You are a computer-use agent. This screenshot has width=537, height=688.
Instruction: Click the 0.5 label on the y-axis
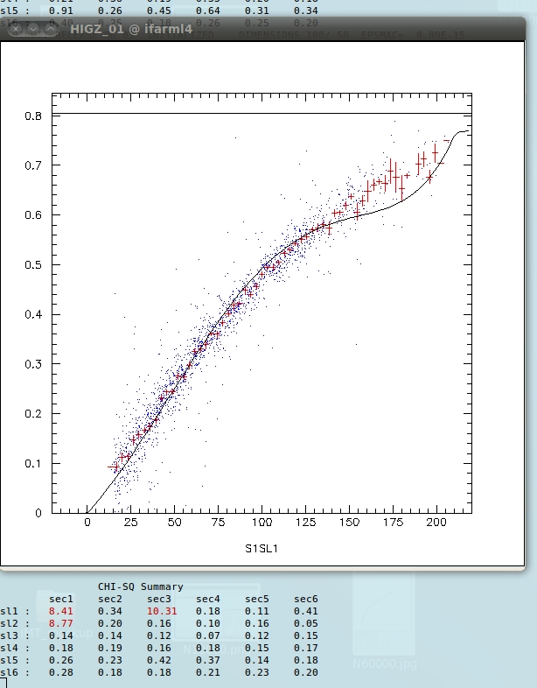click(34, 265)
